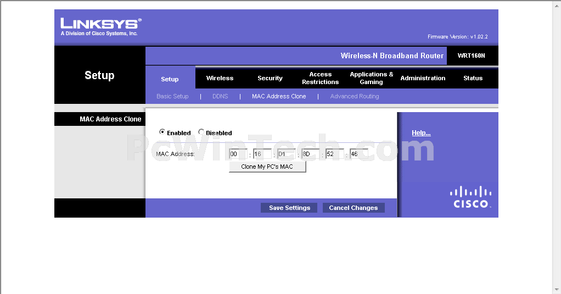Click the Cisco logo
The width and height of the screenshot is (561, 294).
tap(470, 197)
